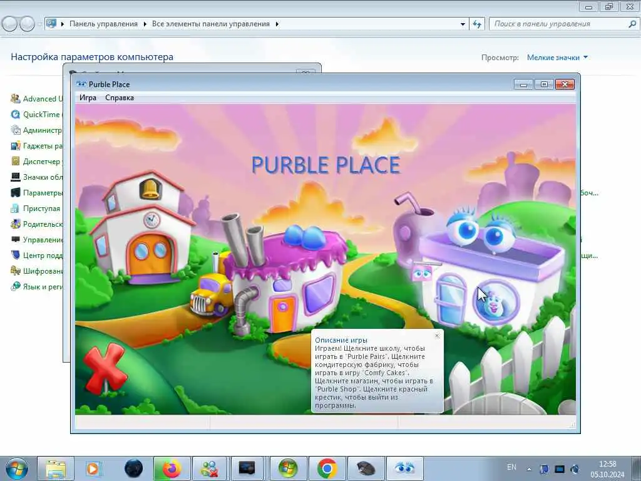Show hidden tray icons arrow
Image resolution: width=641 pixels, height=481 pixels.
coord(530,469)
